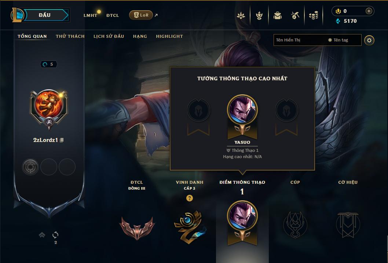The width and height of the screenshot is (388, 263).
Task: Switch to the THỬ THÁCH tab
Action: (70, 36)
